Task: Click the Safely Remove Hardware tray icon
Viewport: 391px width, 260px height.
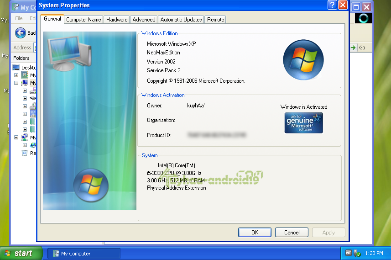Action: click(357, 253)
